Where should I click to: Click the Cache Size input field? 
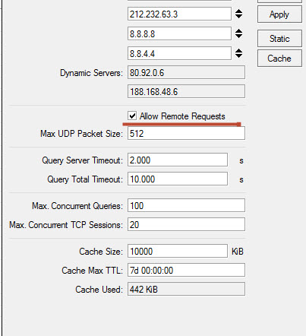pos(178,251)
